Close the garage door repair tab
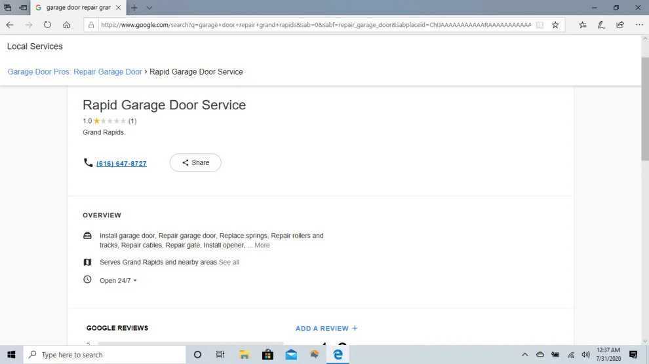 119,7
